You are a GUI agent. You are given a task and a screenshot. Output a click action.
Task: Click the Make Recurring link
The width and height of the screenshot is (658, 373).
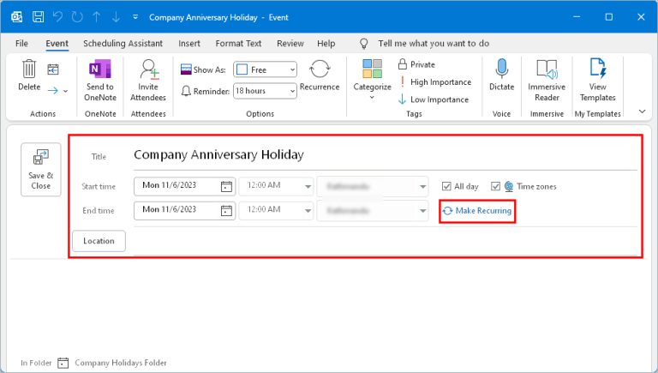[477, 210]
